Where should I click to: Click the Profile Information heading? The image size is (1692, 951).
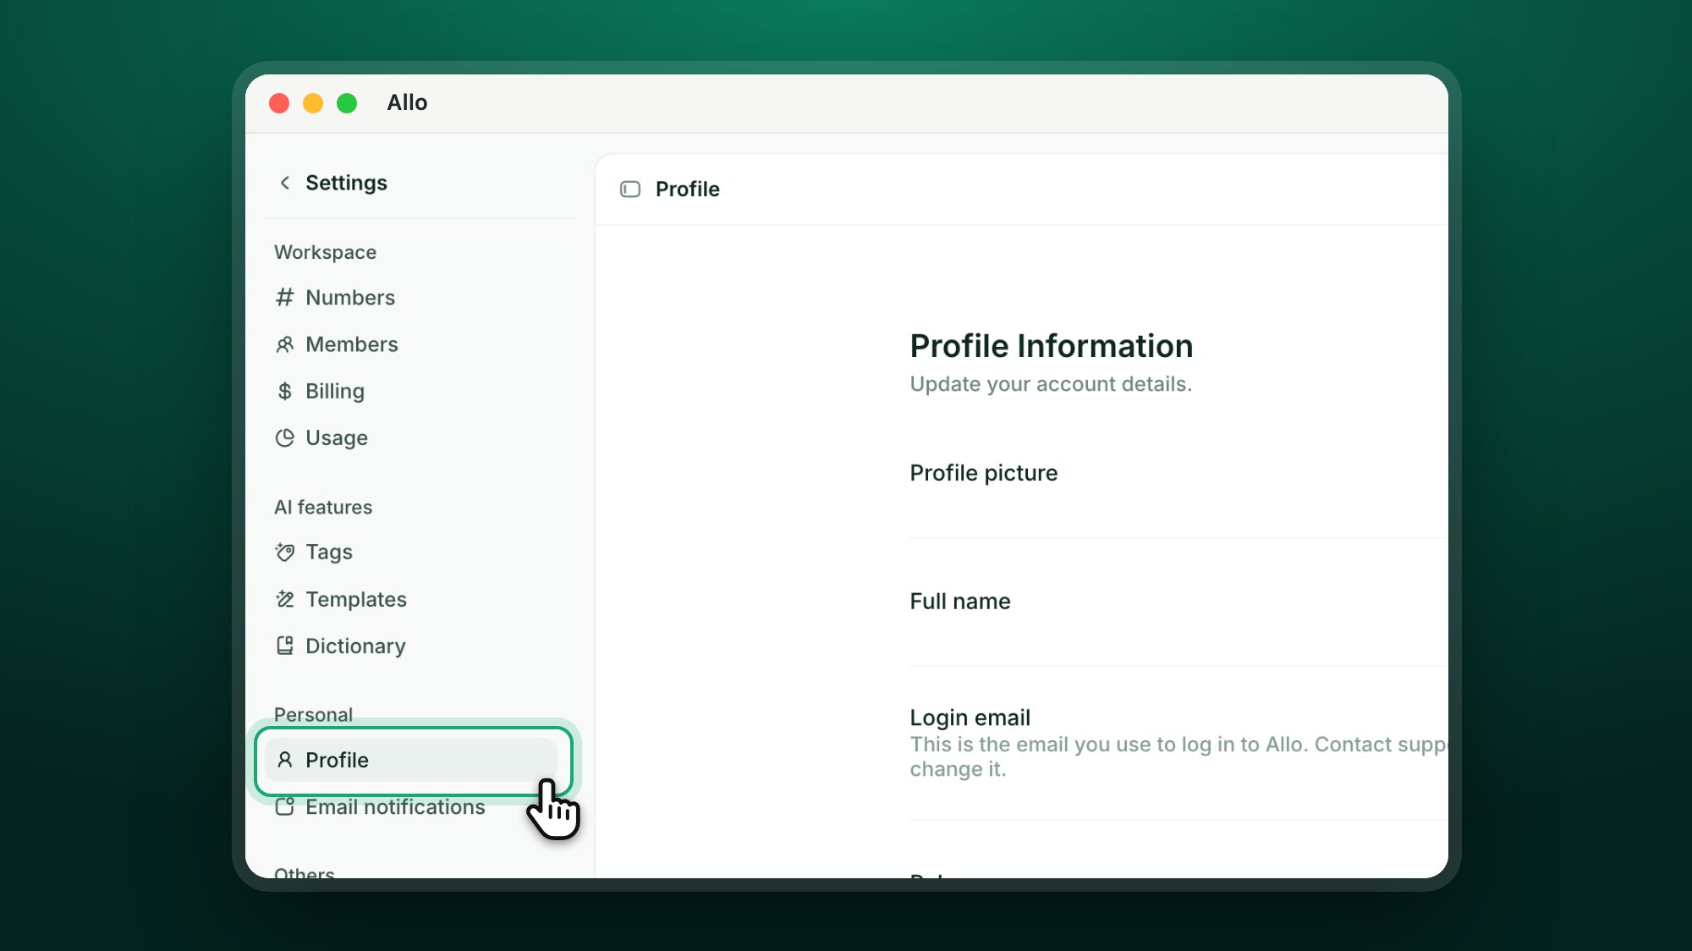pyautogui.click(x=1052, y=346)
